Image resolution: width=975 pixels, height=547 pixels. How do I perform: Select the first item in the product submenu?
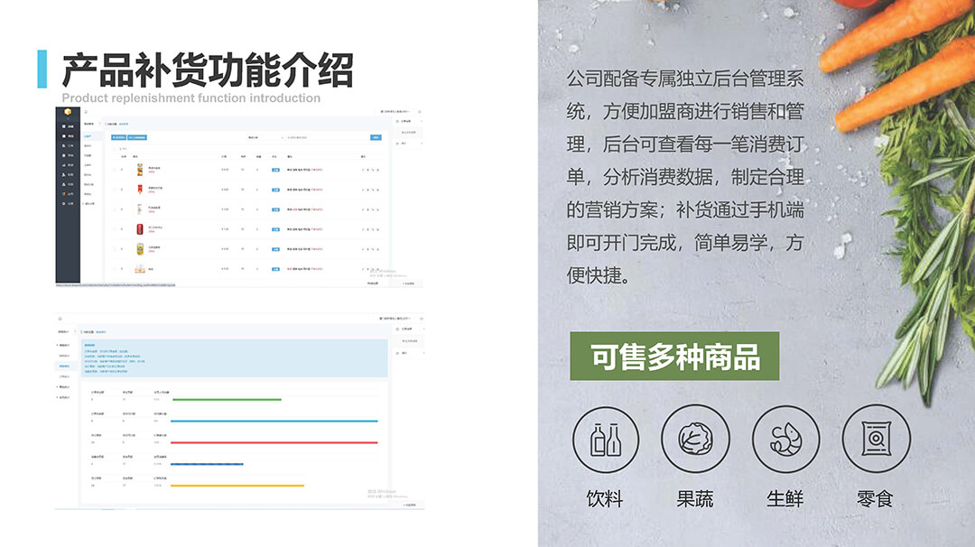click(x=88, y=136)
